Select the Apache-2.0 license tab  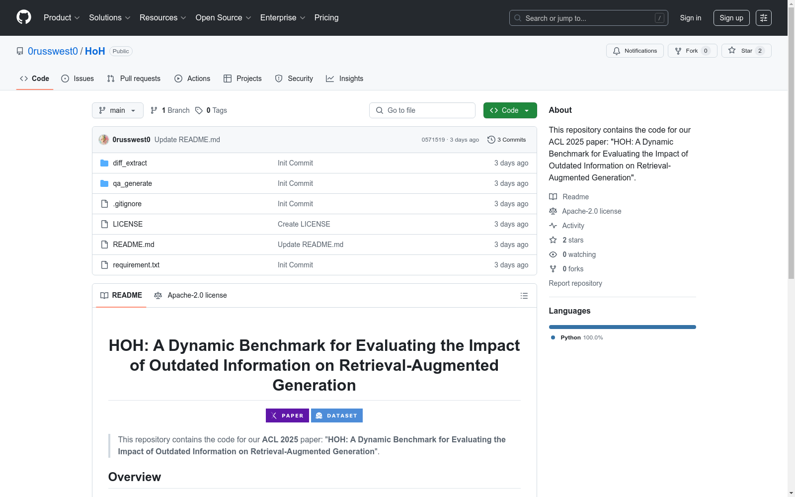190,295
